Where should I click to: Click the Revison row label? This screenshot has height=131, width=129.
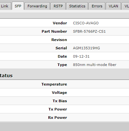(59, 40)
